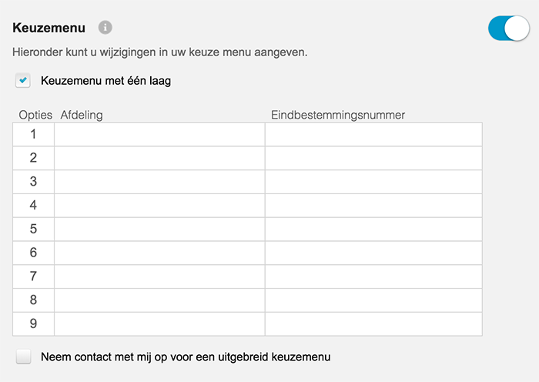Click Eindbestemmingsnummer field in row 5
The width and height of the screenshot is (539, 382).
tap(373, 229)
